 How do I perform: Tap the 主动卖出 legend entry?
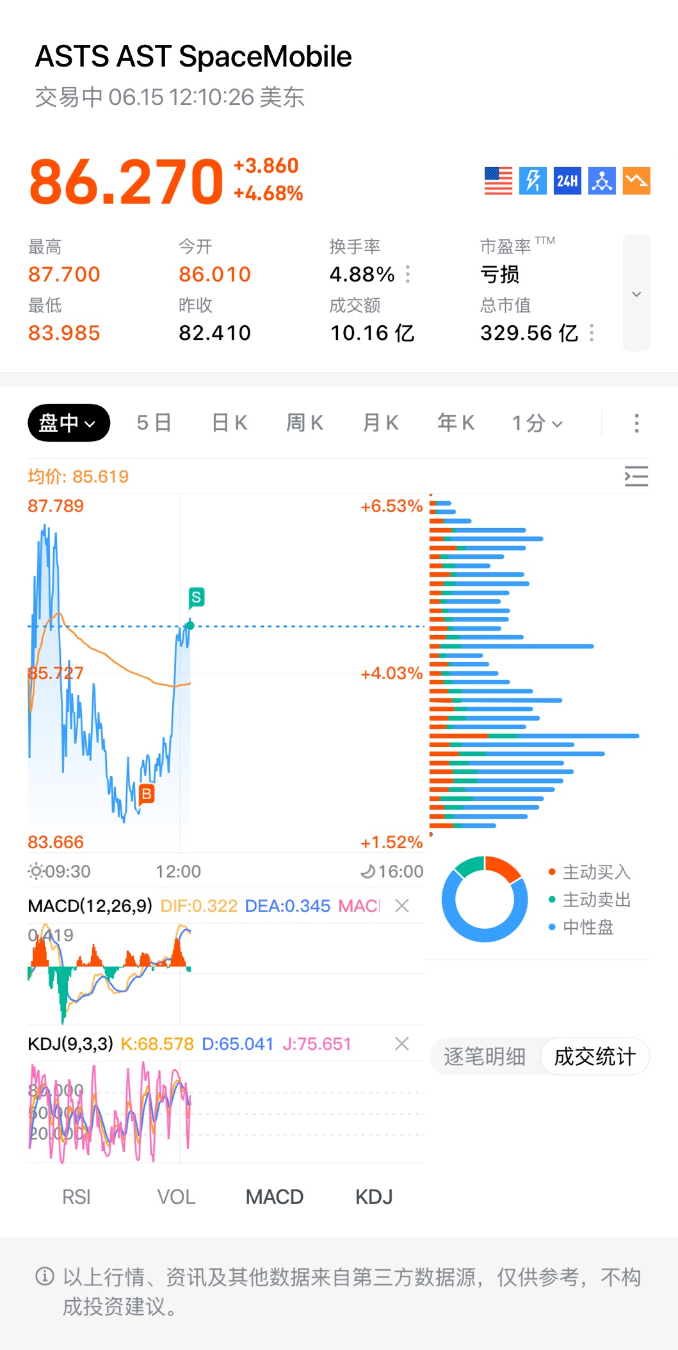coord(590,899)
